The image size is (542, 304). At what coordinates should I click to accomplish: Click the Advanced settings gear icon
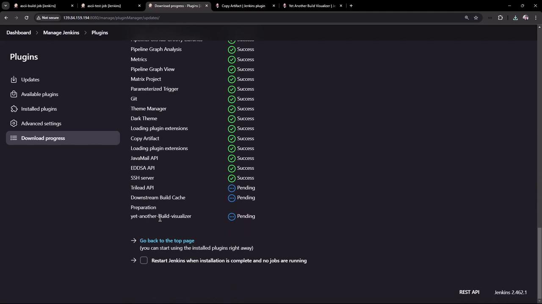pyautogui.click(x=14, y=123)
